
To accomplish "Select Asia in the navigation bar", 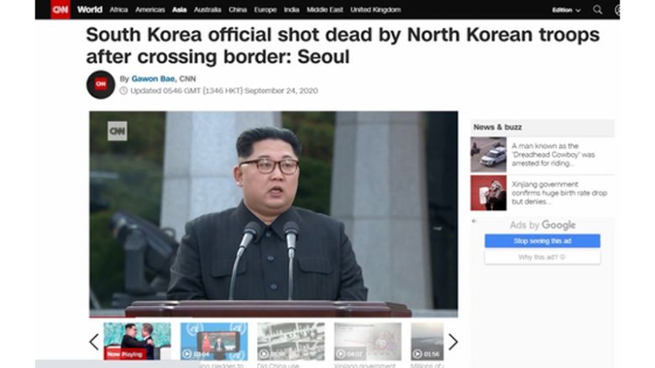I will pos(179,9).
